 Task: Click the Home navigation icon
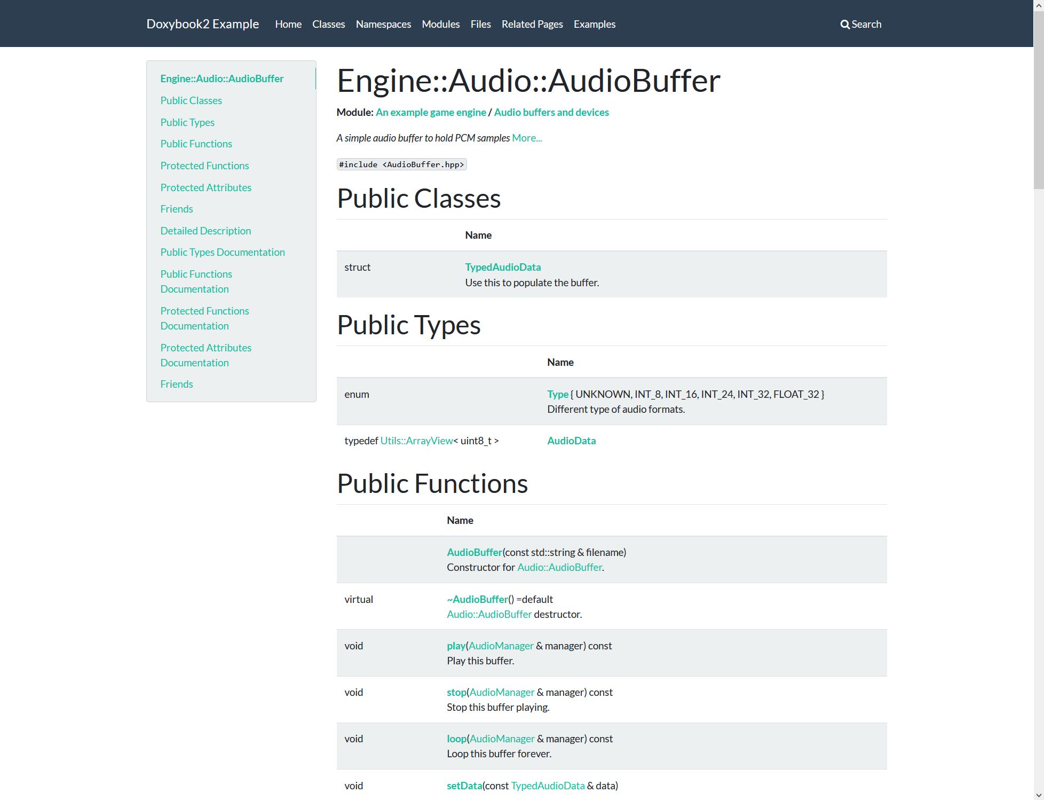point(288,23)
